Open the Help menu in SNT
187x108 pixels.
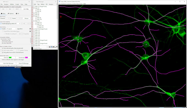26,4
